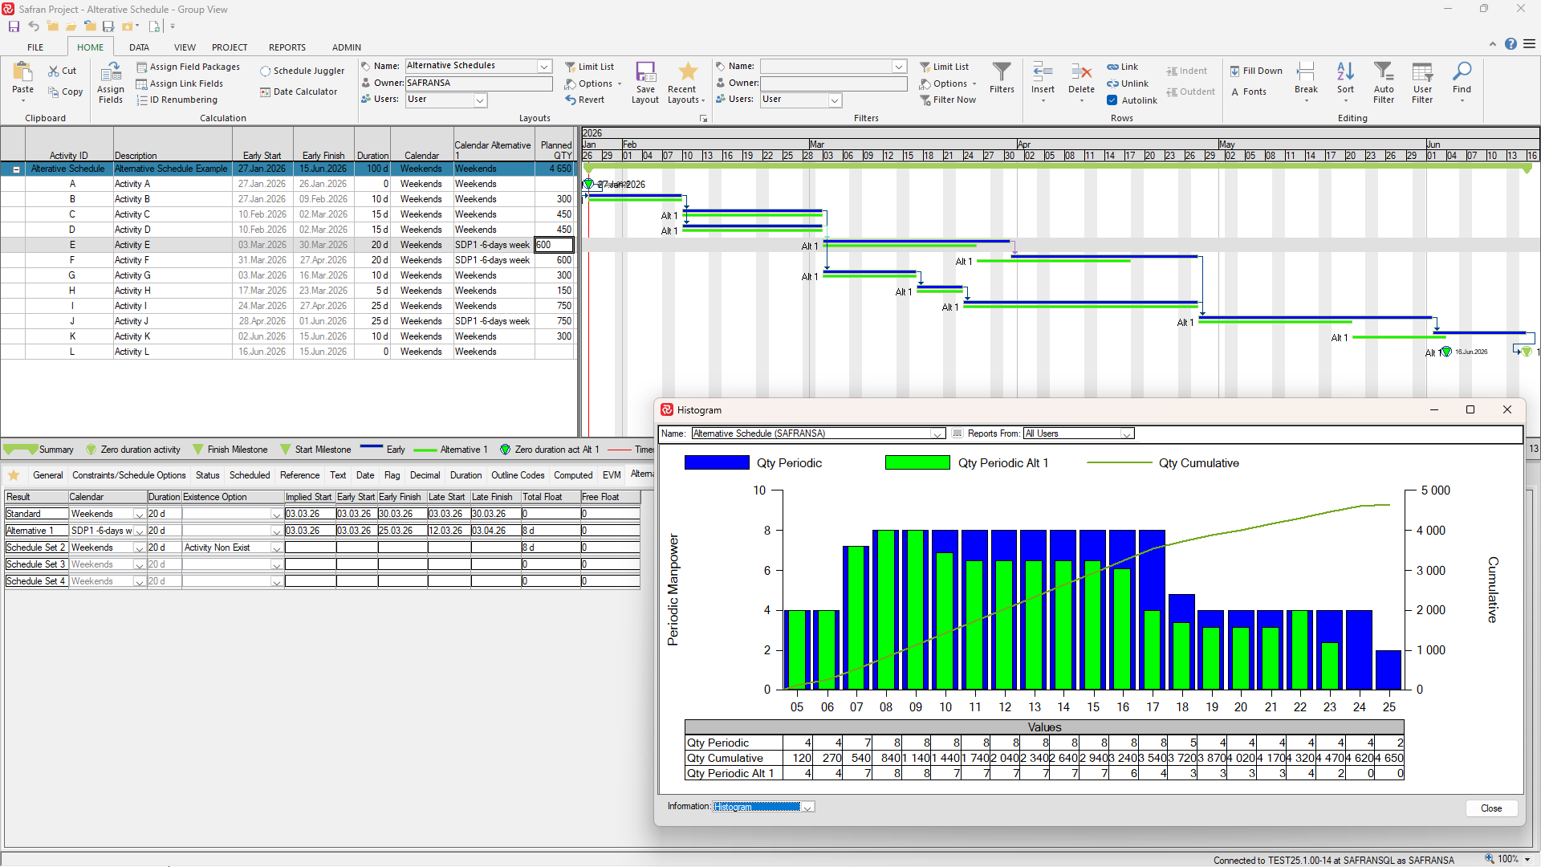
Task: Toggle the Reports From checkbox
Action: point(958,433)
